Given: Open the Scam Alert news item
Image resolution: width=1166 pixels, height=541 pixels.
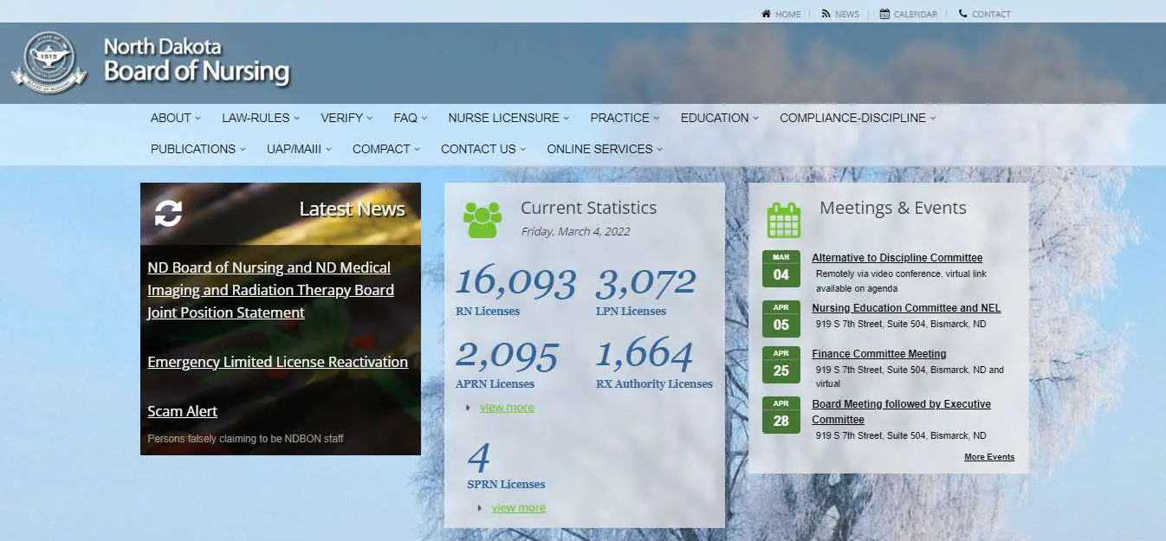Looking at the screenshot, I should tap(182, 411).
